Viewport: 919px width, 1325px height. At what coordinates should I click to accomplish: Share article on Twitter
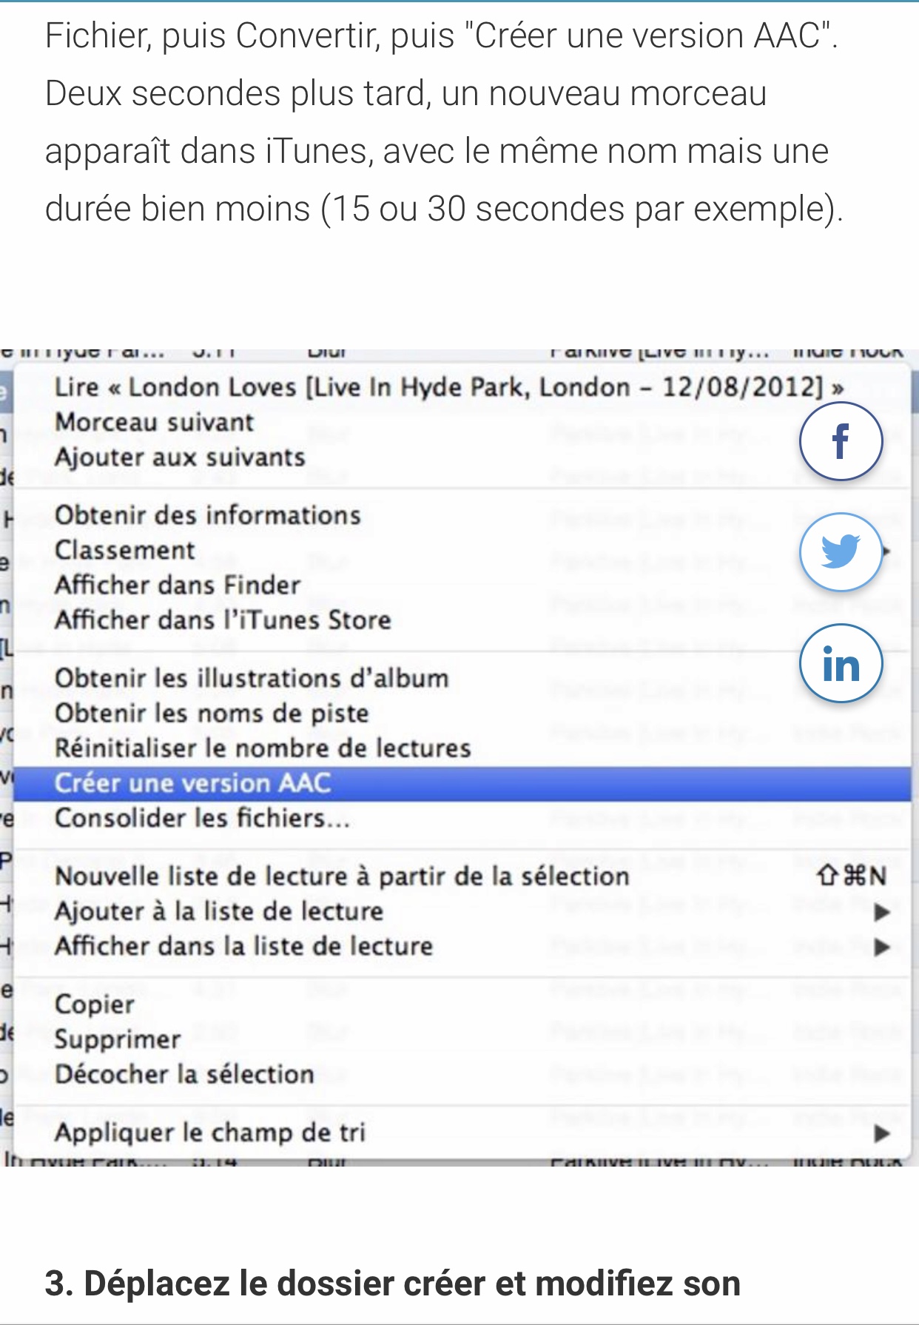841,551
